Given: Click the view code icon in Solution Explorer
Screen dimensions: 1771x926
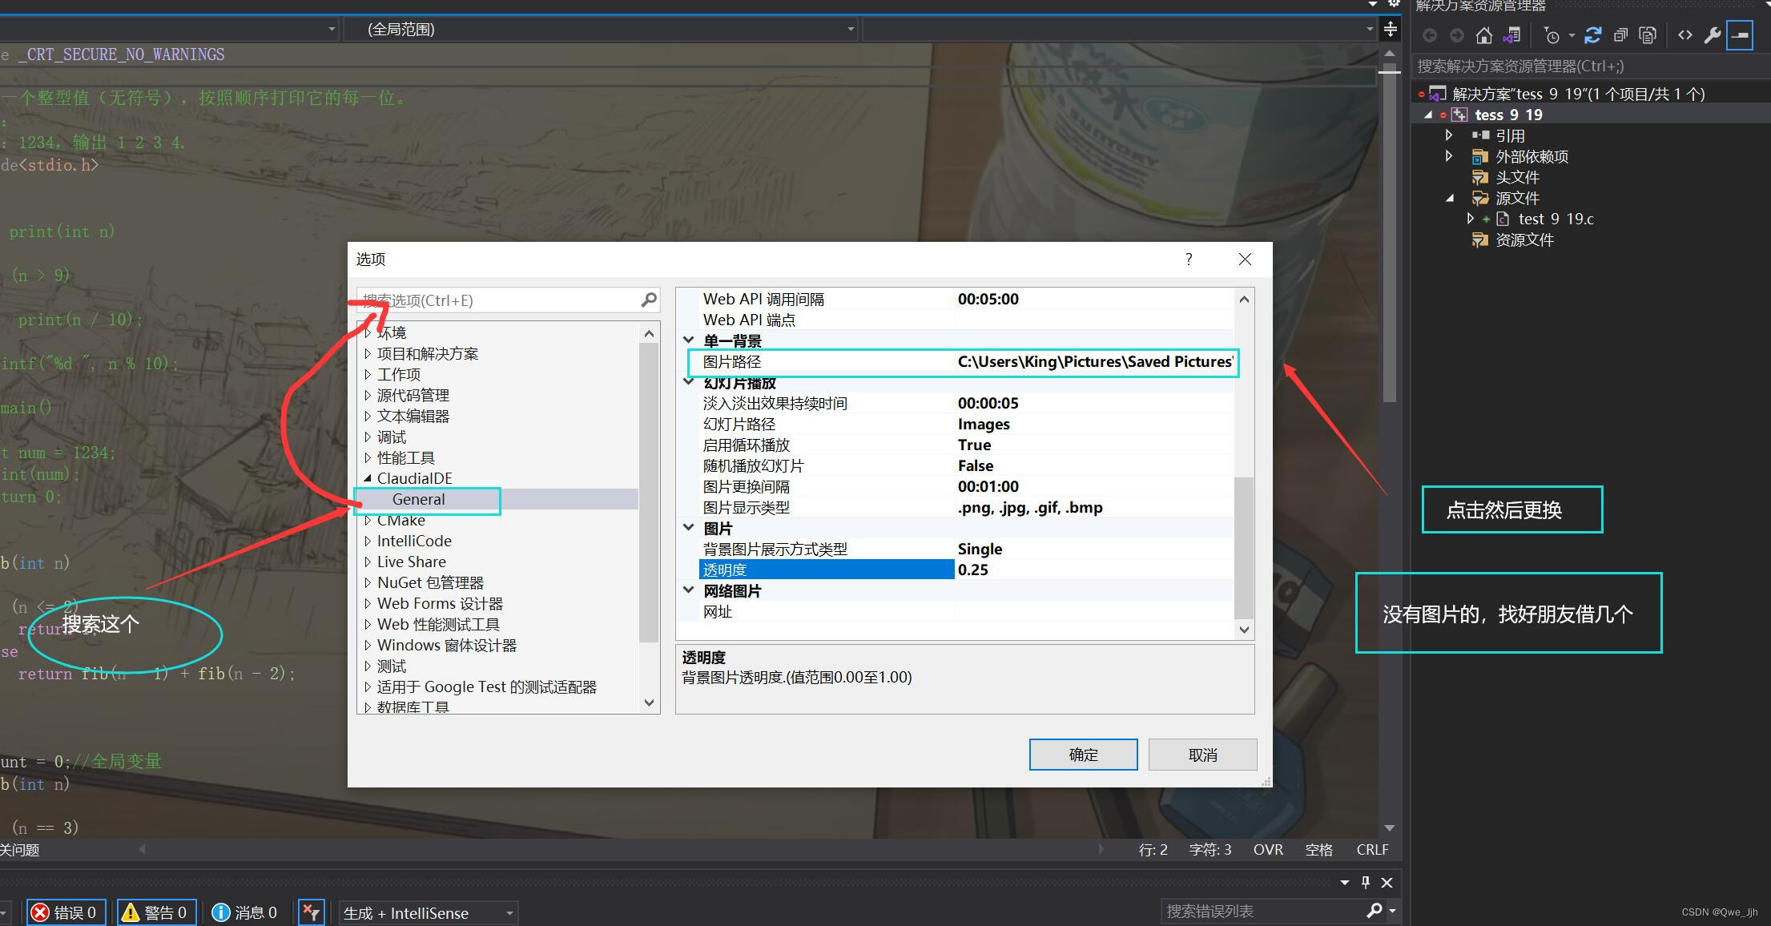Looking at the screenshot, I should pos(1686,34).
